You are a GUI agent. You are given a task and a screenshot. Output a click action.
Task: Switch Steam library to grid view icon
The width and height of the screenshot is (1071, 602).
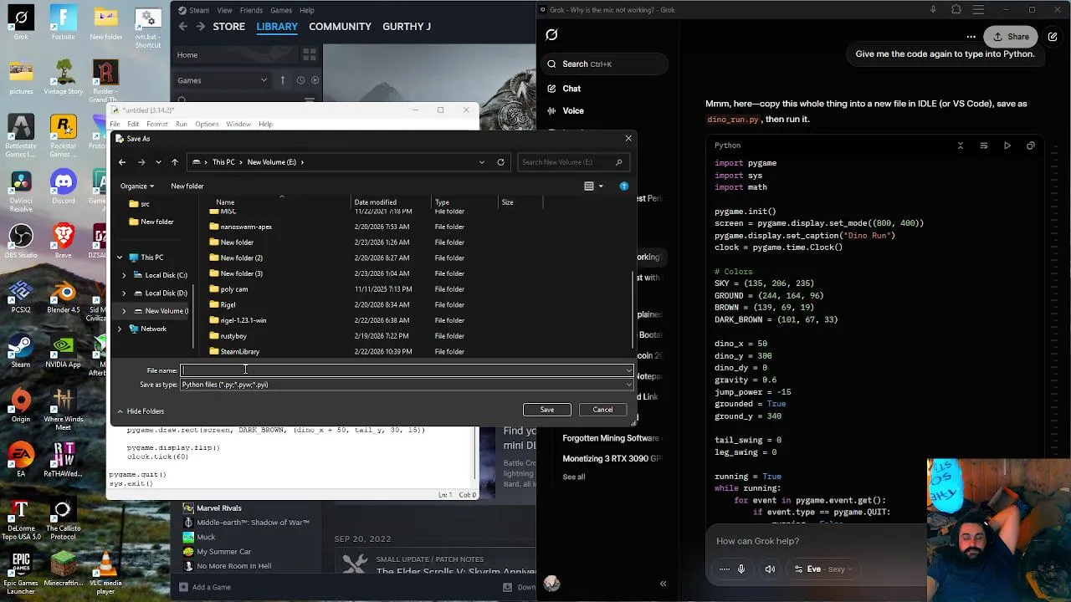coord(309,55)
